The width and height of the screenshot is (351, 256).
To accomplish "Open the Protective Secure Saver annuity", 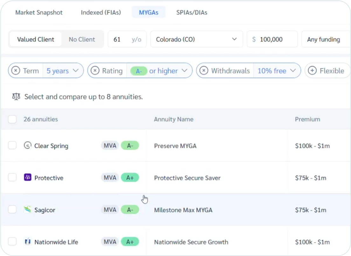I will pyautogui.click(x=187, y=178).
